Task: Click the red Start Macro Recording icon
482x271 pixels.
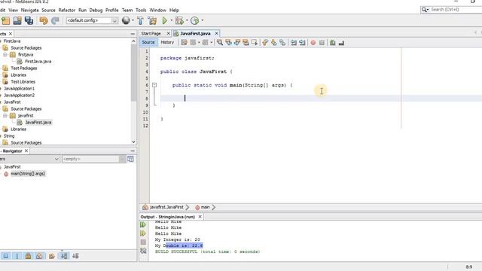Action: coord(313,43)
